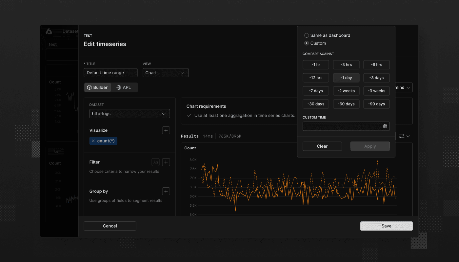
Task: Add a Group by field with plus icon
Action: [x=166, y=191]
